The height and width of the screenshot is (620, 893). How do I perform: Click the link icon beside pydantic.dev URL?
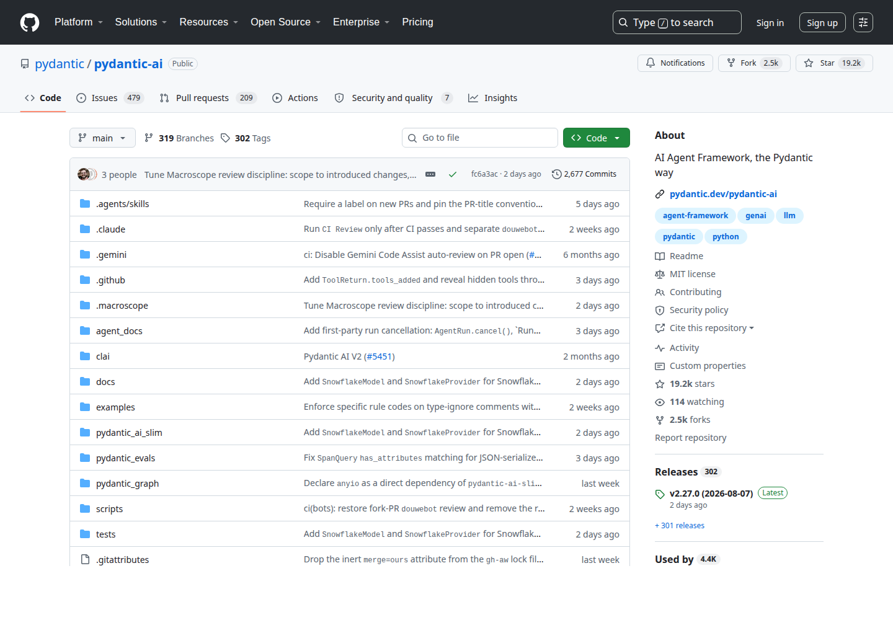660,194
